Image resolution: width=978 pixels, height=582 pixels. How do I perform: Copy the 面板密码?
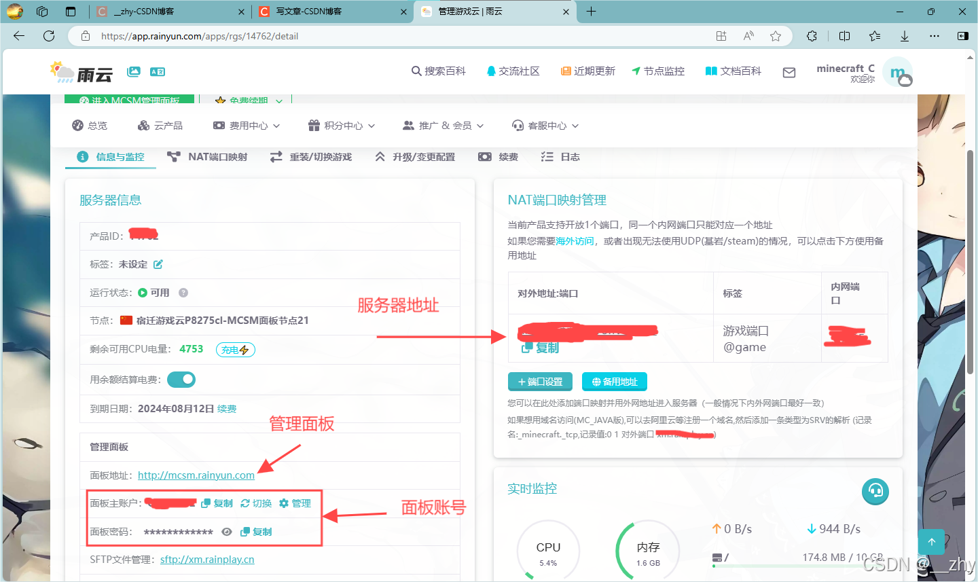tap(257, 532)
